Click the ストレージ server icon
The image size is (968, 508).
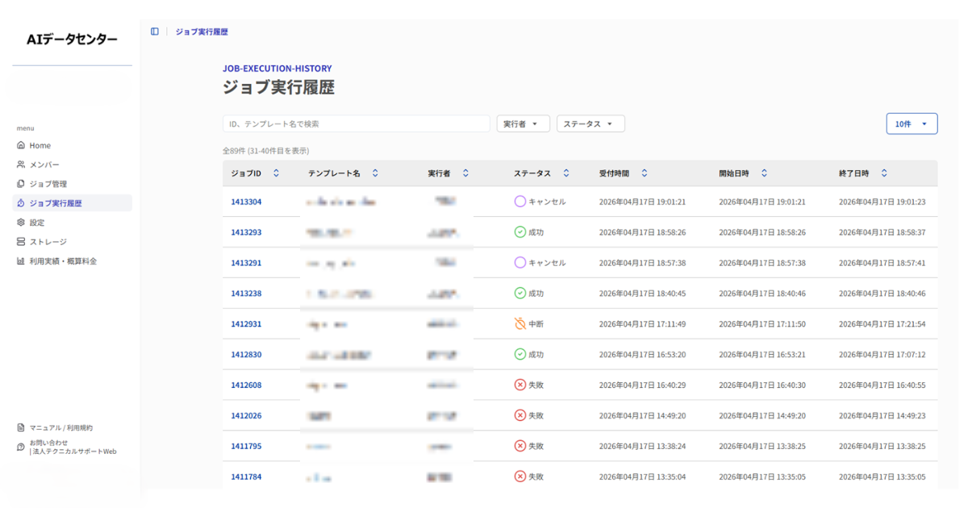(x=21, y=242)
